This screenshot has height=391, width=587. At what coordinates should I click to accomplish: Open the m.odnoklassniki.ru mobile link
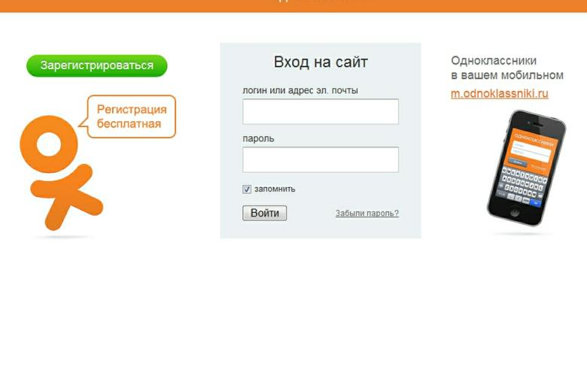click(x=500, y=93)
